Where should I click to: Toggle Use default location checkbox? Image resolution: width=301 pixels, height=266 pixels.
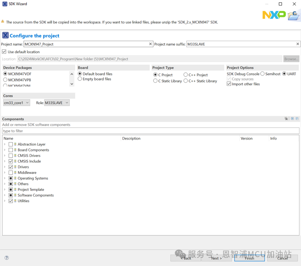pos(4,52)
